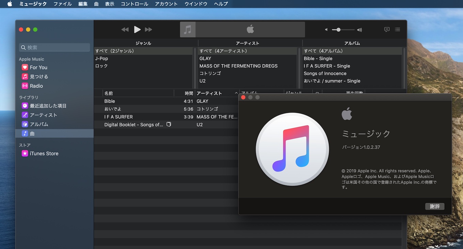The width and height of the screenshot is (463, 249).
Task: Open For You in sidebar
Action: pyautogui.click(x=54, y=67)
